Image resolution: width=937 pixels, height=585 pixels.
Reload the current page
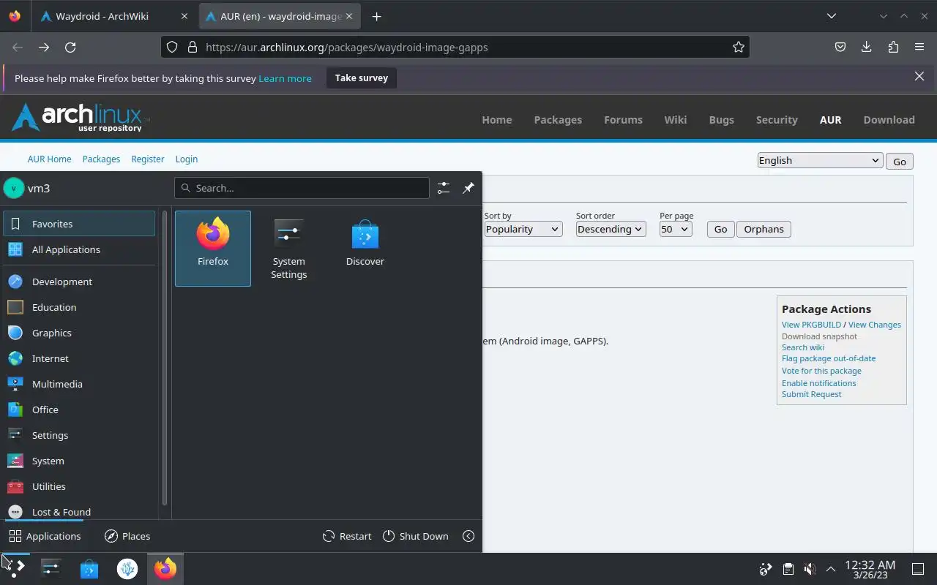pos(70,47)
